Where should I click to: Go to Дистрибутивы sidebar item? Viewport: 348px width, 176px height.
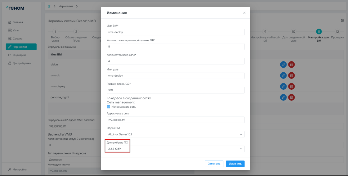22,63
